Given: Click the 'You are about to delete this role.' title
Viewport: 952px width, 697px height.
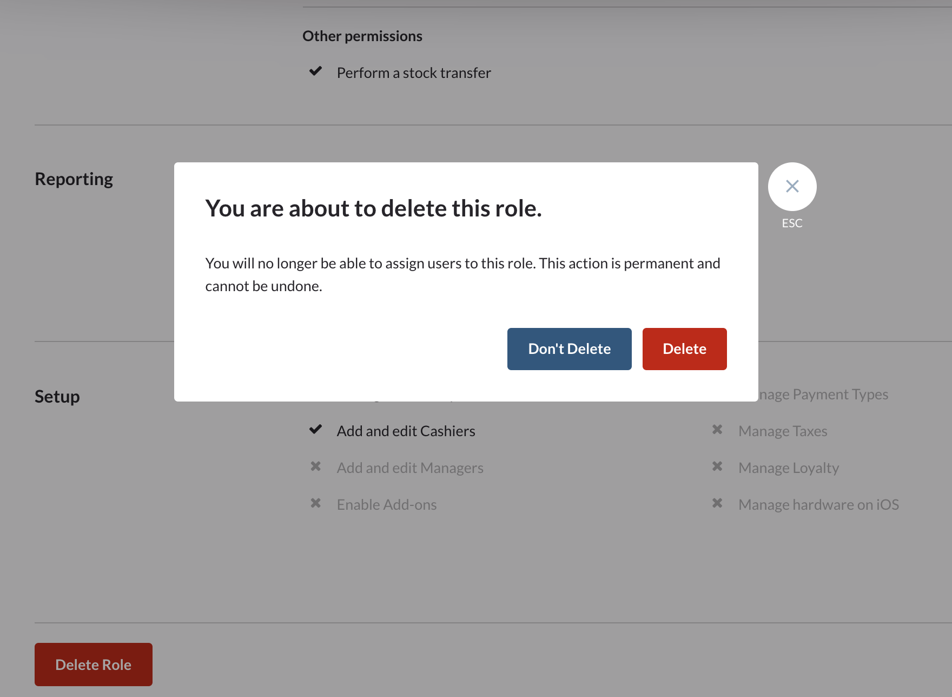Looking at the screenshot, I should tap(373, 208).
